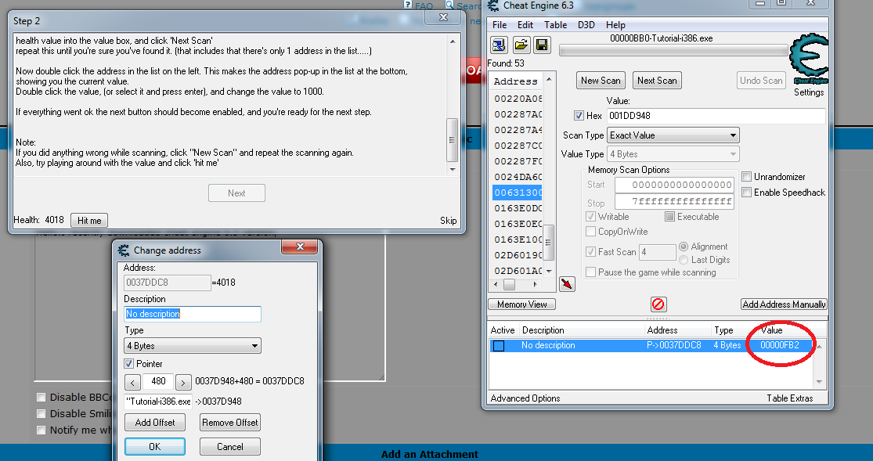Check the Disable Smilies checkbox on the forum page
This screenshot has height=461, width=873.
pos(41,414)
